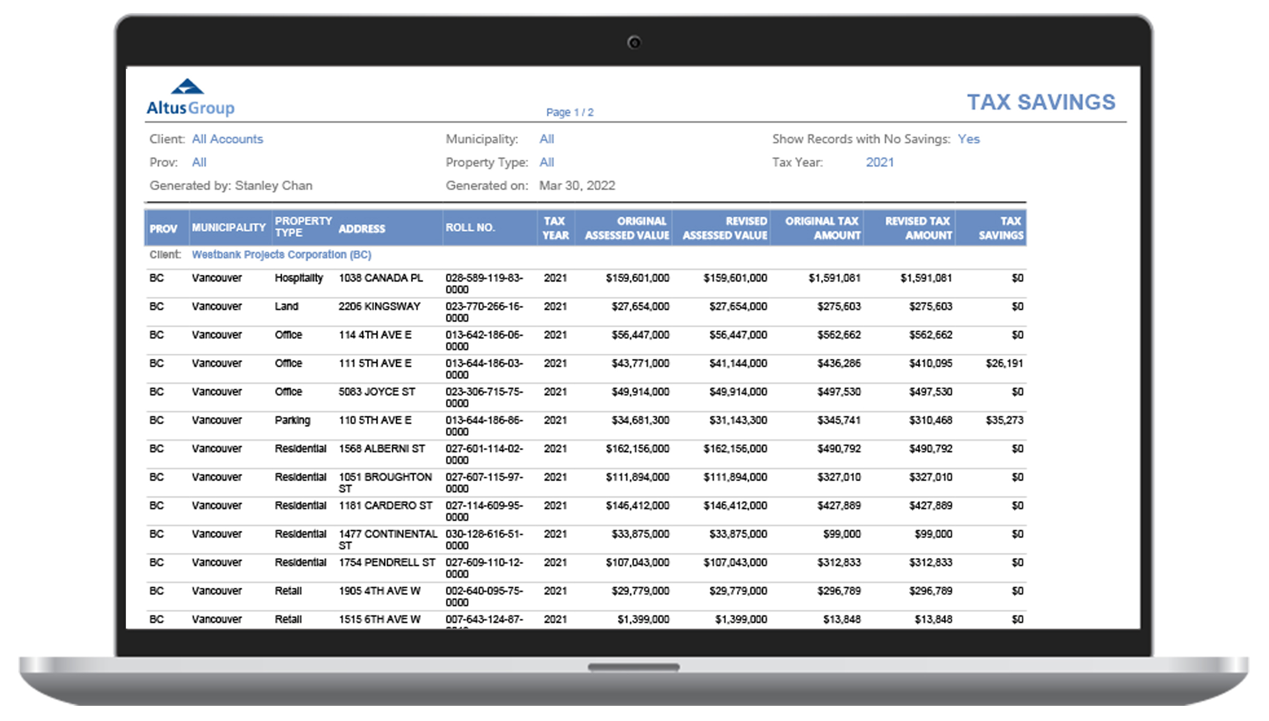Click the ROLL NO. column header

469,228
